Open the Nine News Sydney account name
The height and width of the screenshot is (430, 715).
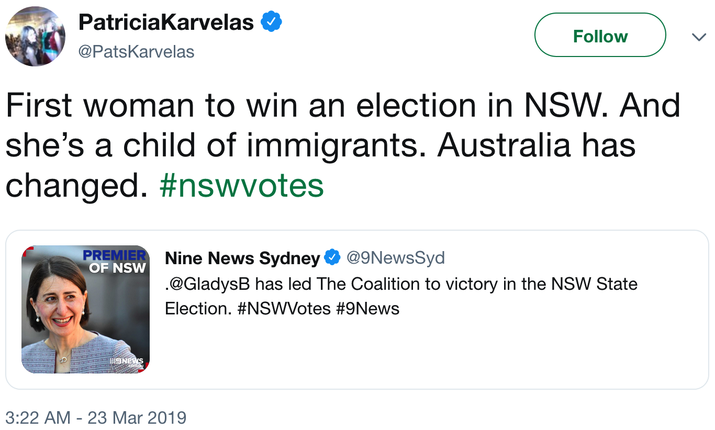click(x=242, y=258)
